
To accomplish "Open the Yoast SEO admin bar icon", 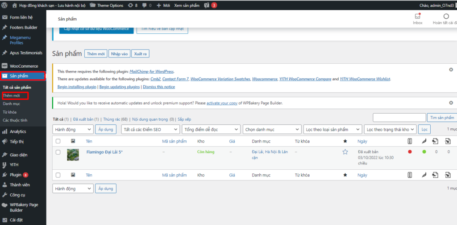I will (207, 5).
